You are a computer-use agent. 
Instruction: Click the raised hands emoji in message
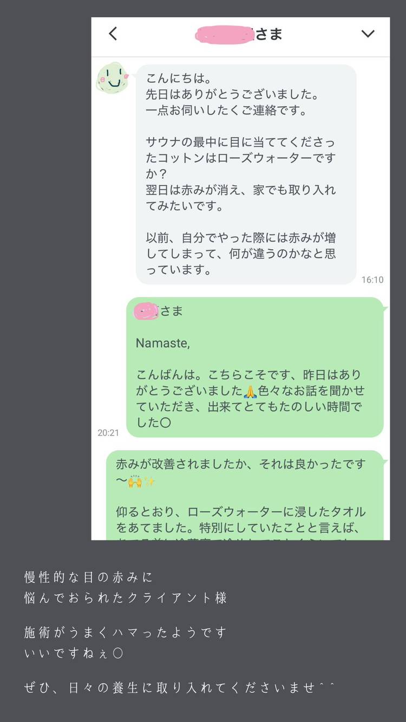135,482
